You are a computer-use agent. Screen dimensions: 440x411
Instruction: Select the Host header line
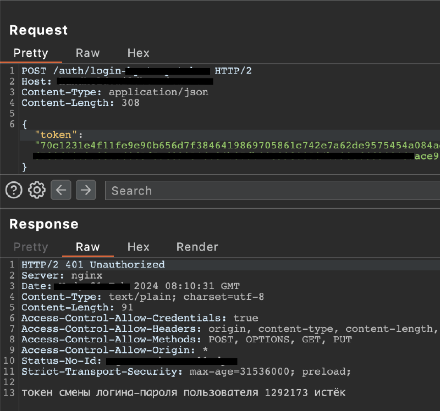pos(117,81)
